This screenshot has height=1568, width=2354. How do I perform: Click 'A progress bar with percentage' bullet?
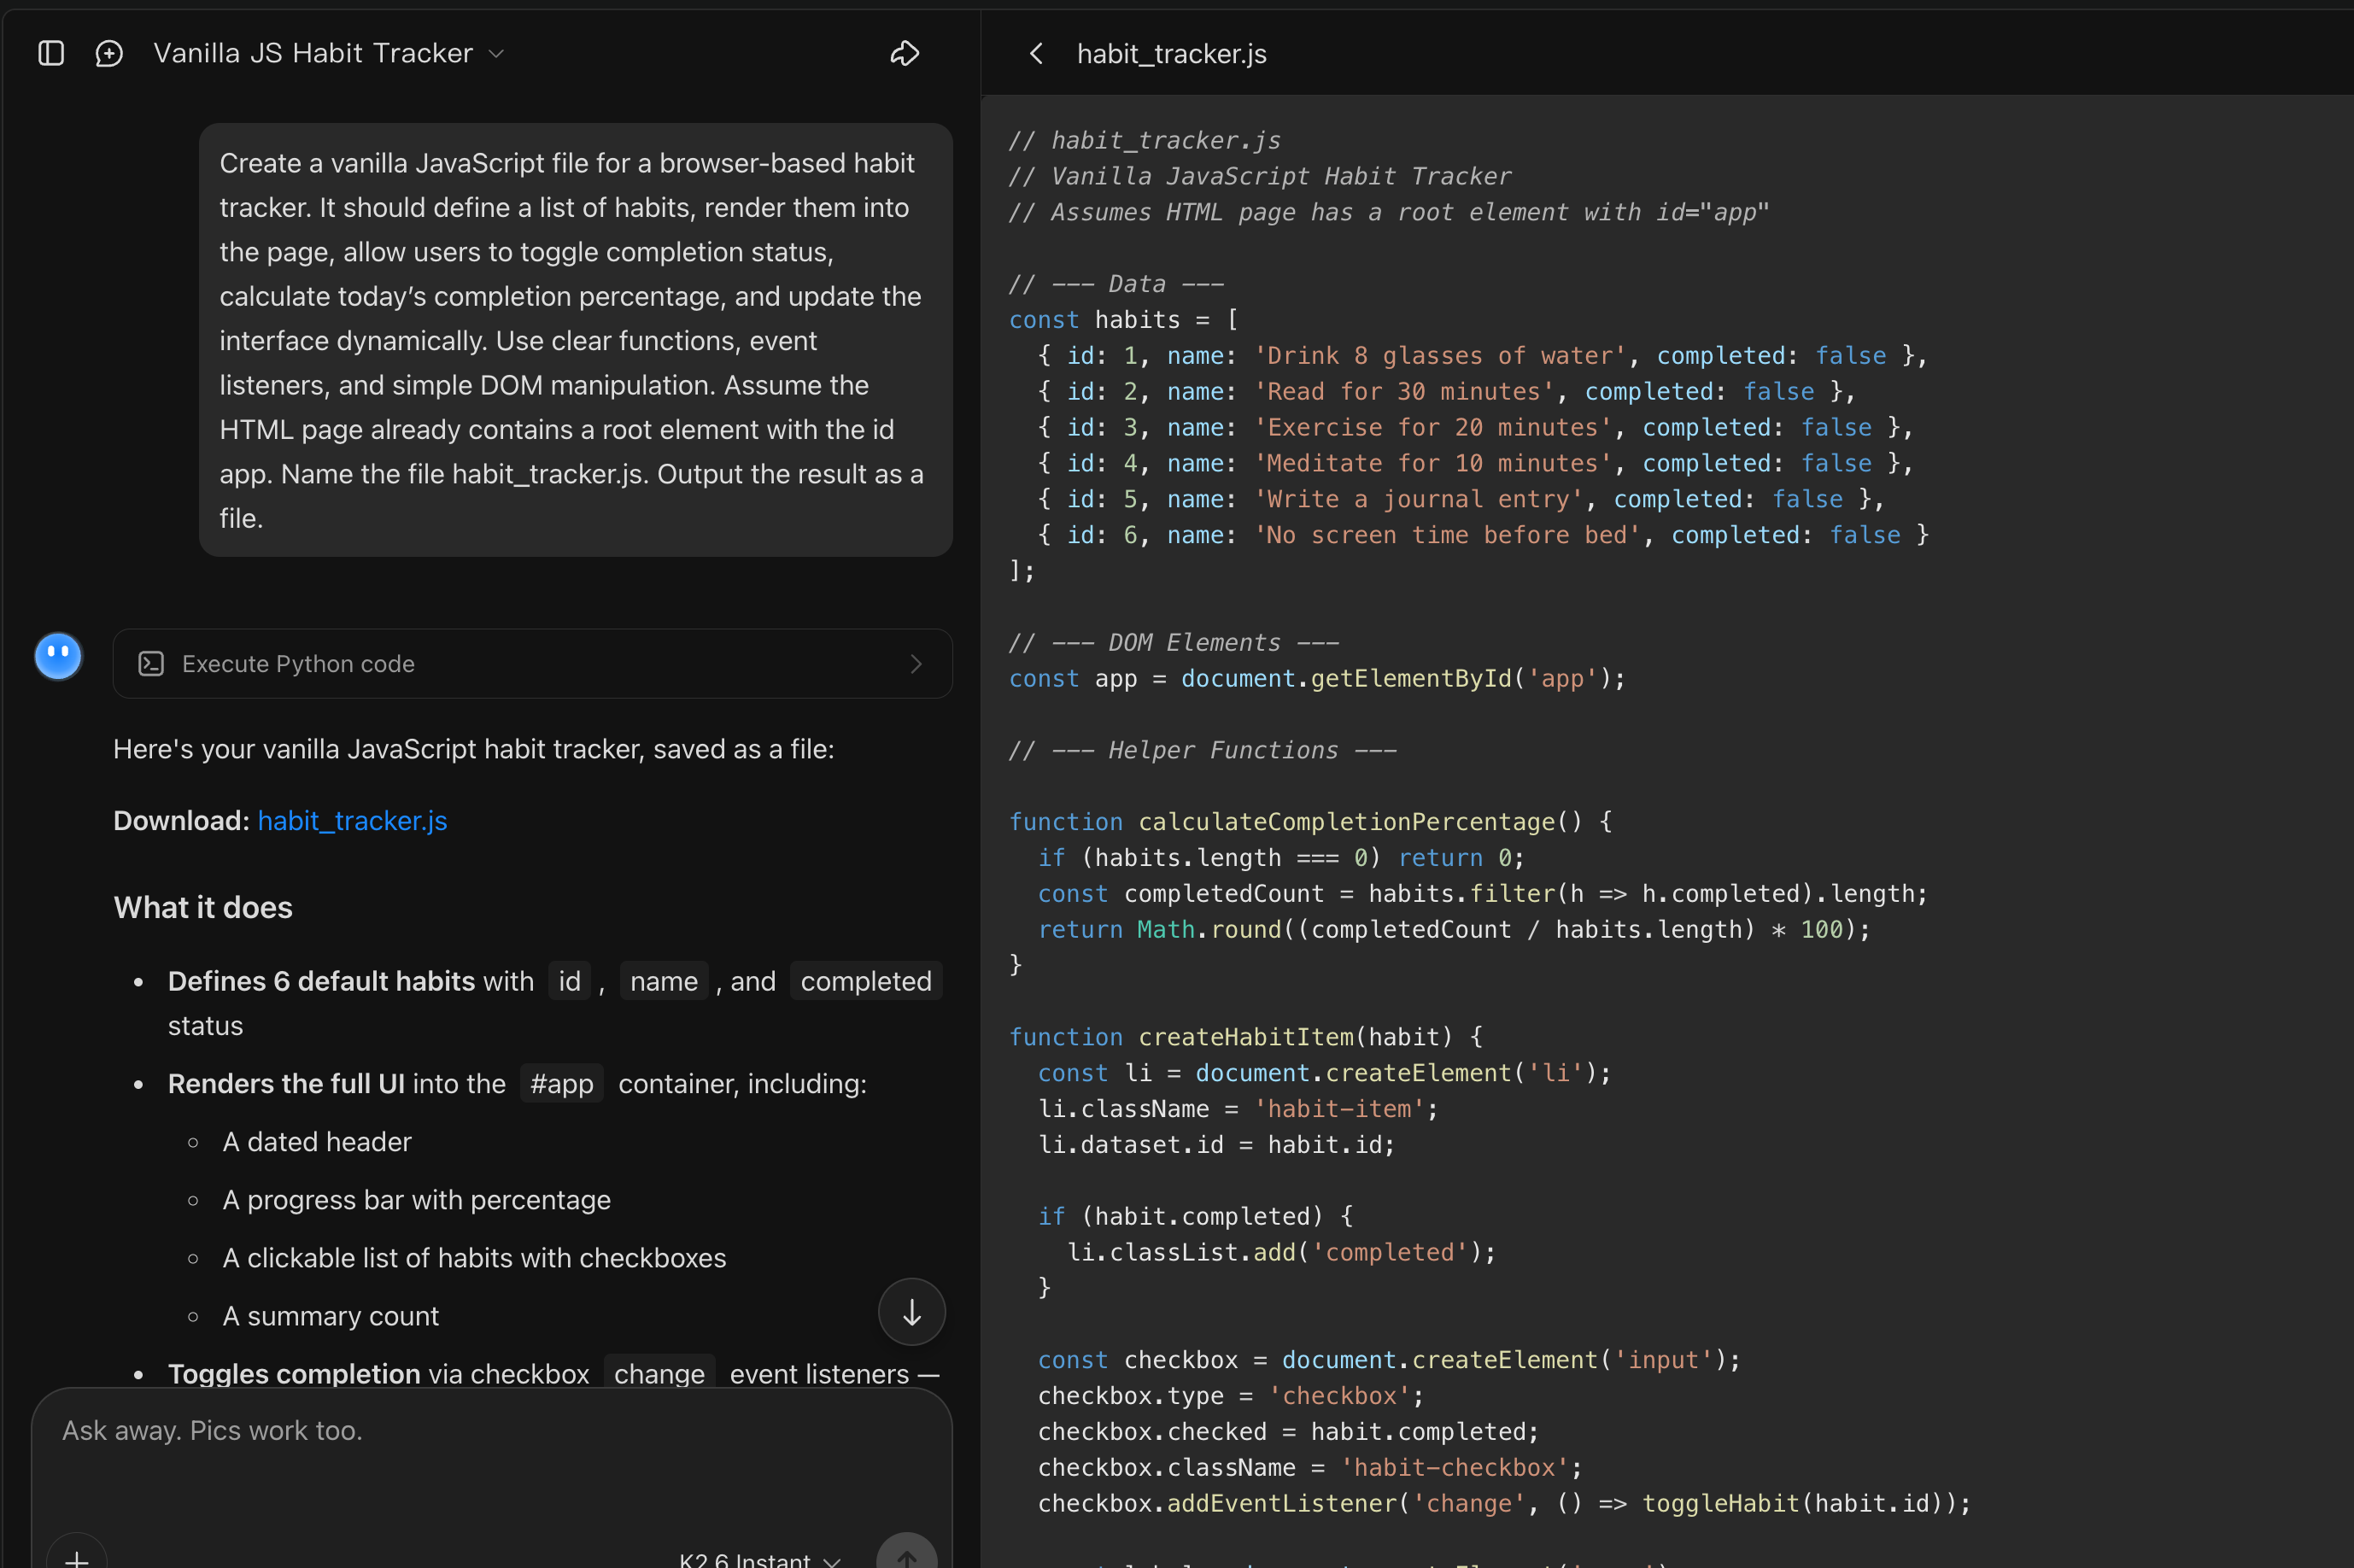(416, 1199)
